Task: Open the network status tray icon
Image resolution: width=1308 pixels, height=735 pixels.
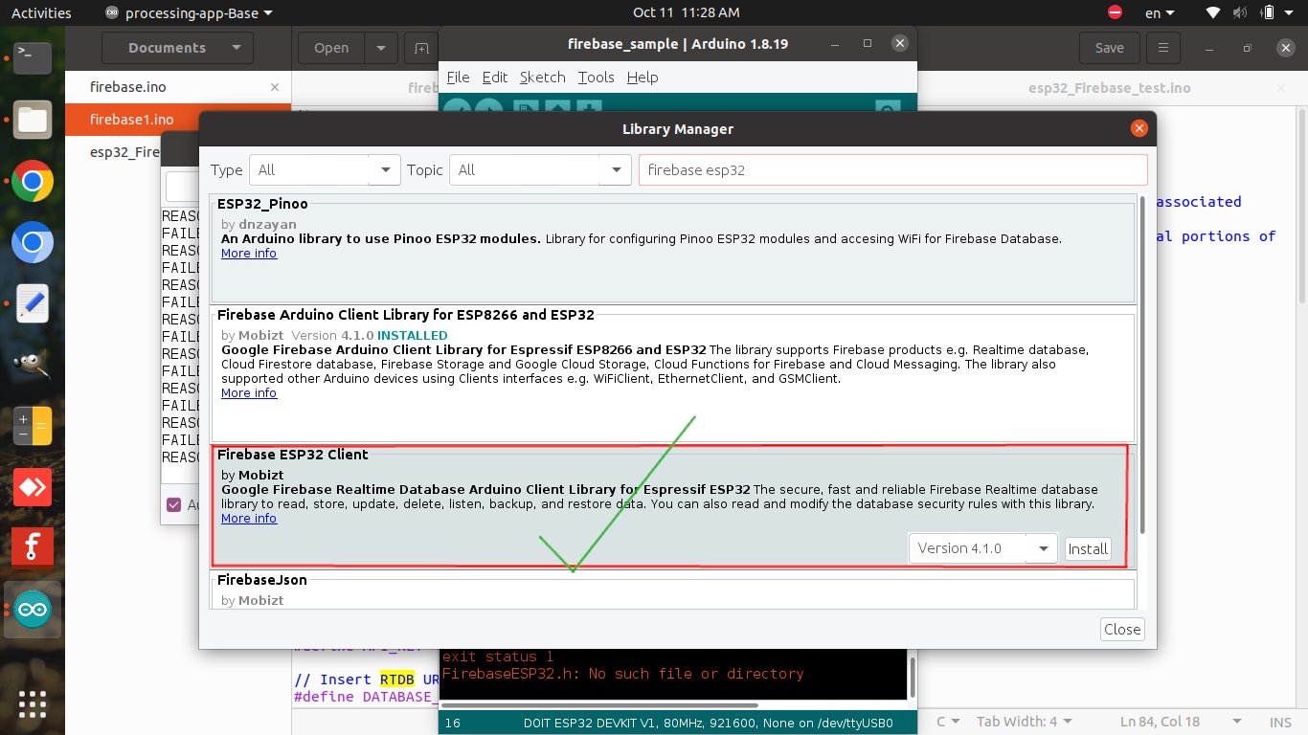Action: [x=1214, y=12]
